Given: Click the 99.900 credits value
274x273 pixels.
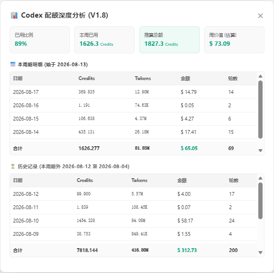Looking at the screenshot, I should 84,194.
